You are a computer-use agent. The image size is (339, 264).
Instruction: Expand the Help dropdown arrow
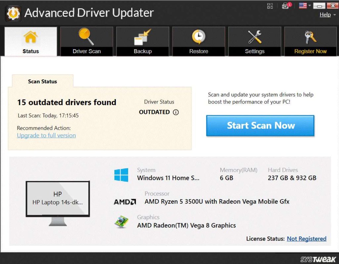pos(335,15)
